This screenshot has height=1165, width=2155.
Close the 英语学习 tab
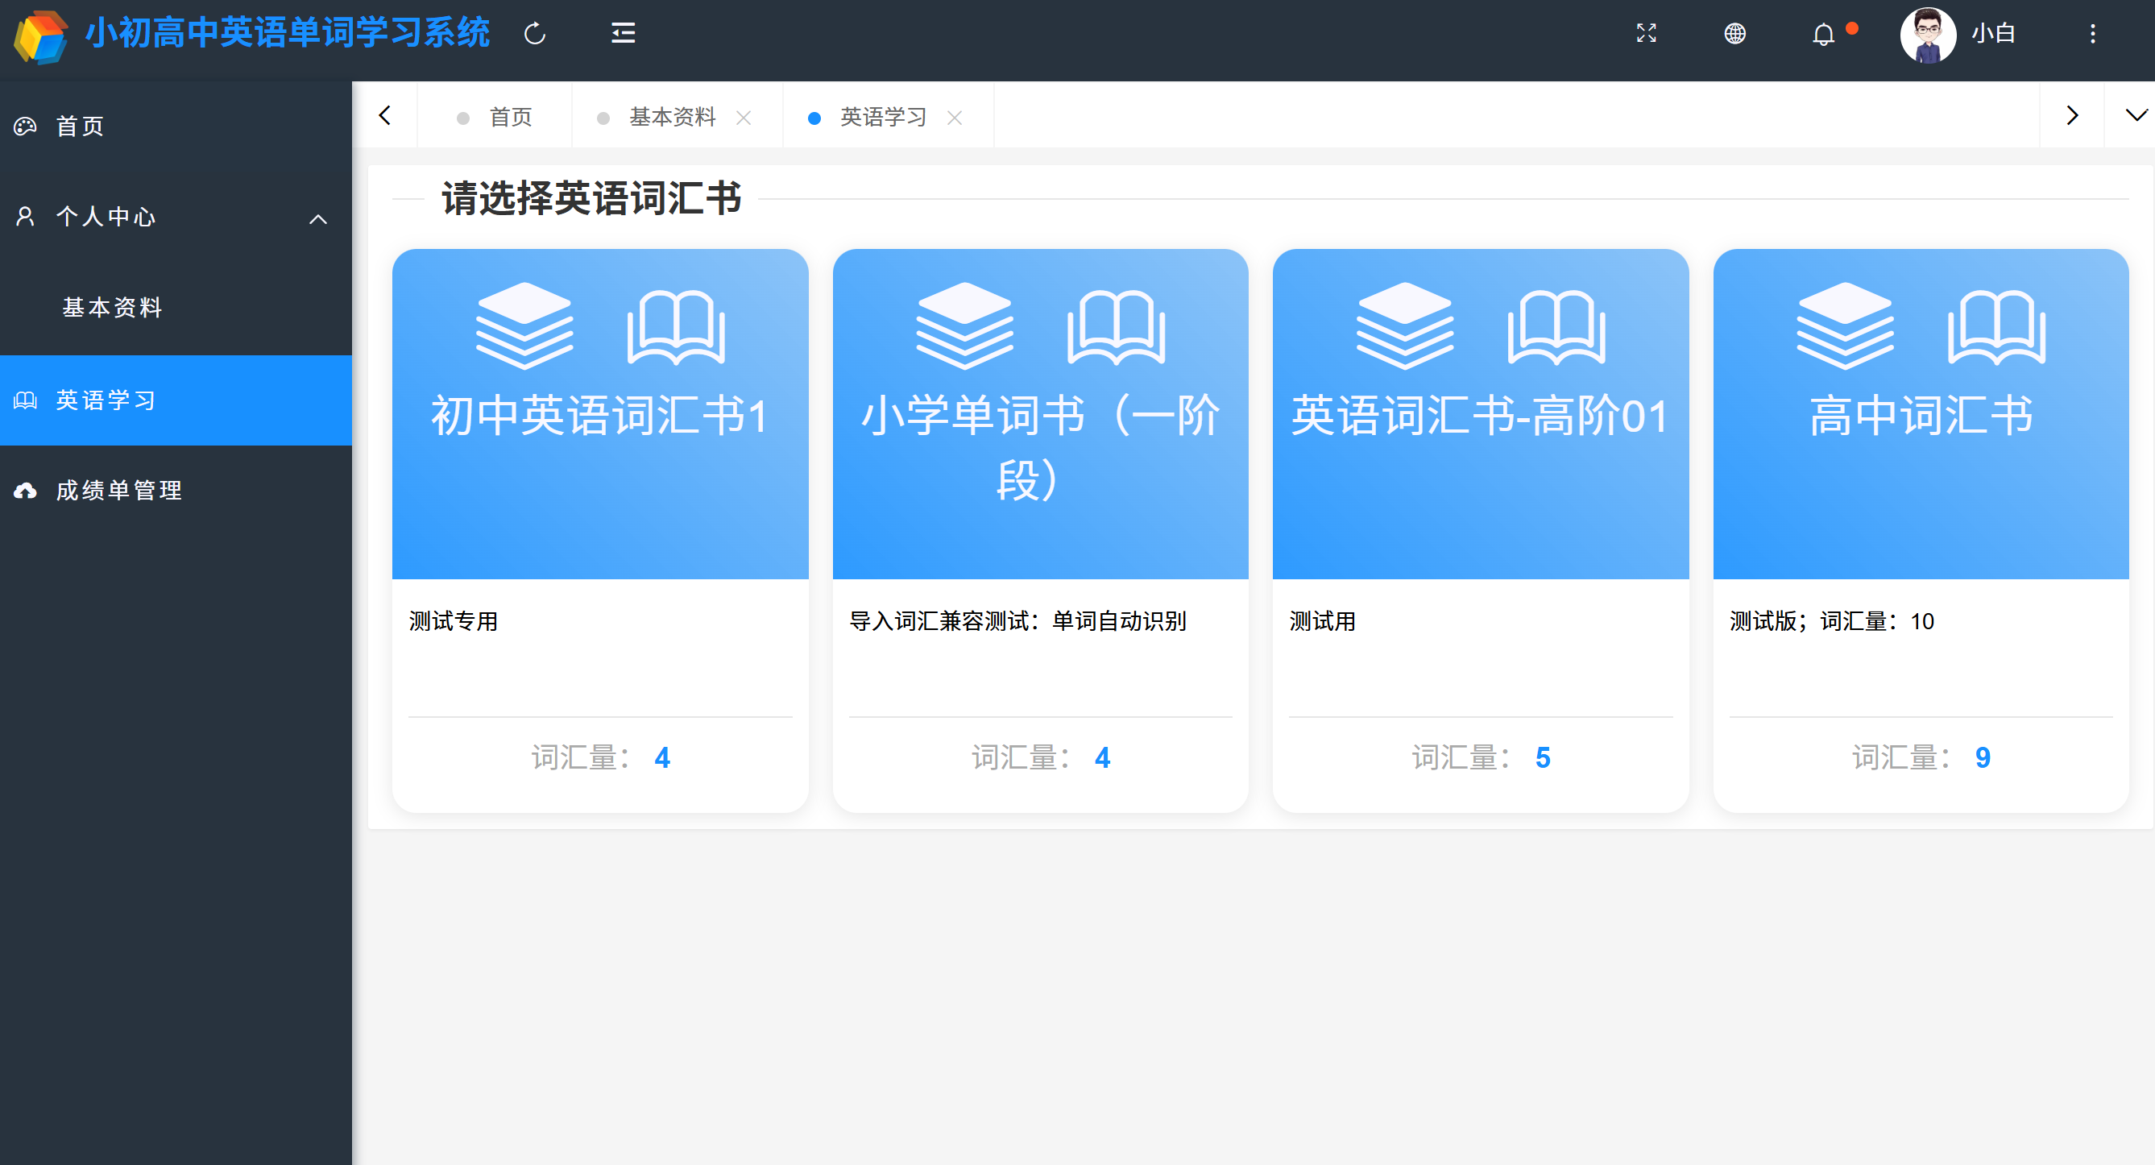(x=955, y=117)
